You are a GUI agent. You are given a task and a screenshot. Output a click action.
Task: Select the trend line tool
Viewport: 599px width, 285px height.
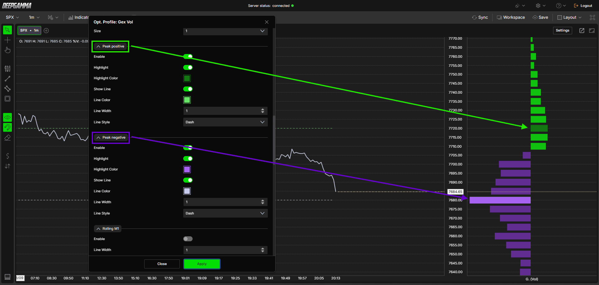(7, 79)
